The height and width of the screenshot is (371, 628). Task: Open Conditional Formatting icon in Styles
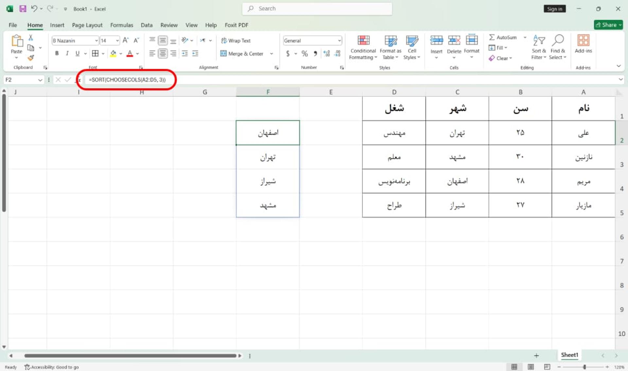[x=363, y=40]
